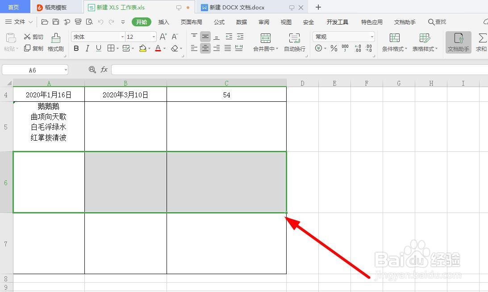488x292 pixels.
Task: Apply currency format icon
Action: pos(318,48)
